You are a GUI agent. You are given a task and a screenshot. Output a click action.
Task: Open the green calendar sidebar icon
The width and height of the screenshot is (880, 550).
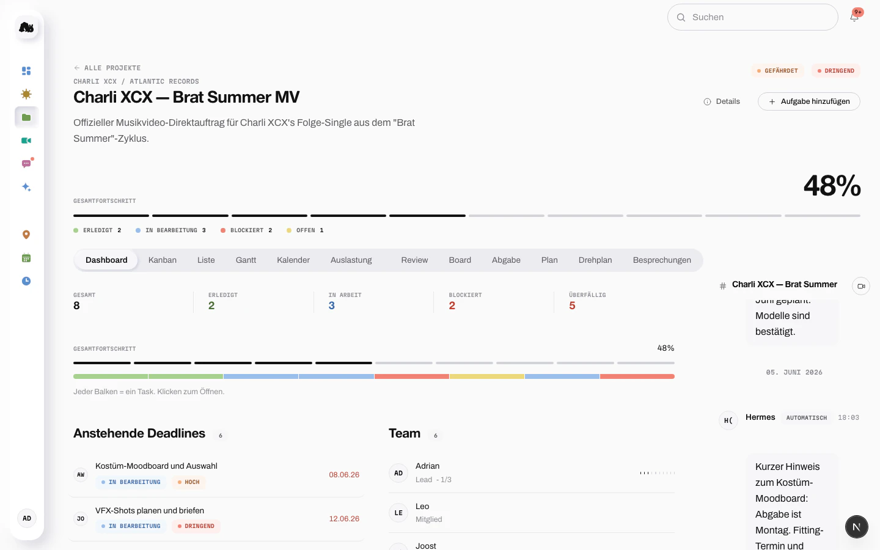point(26,258)
